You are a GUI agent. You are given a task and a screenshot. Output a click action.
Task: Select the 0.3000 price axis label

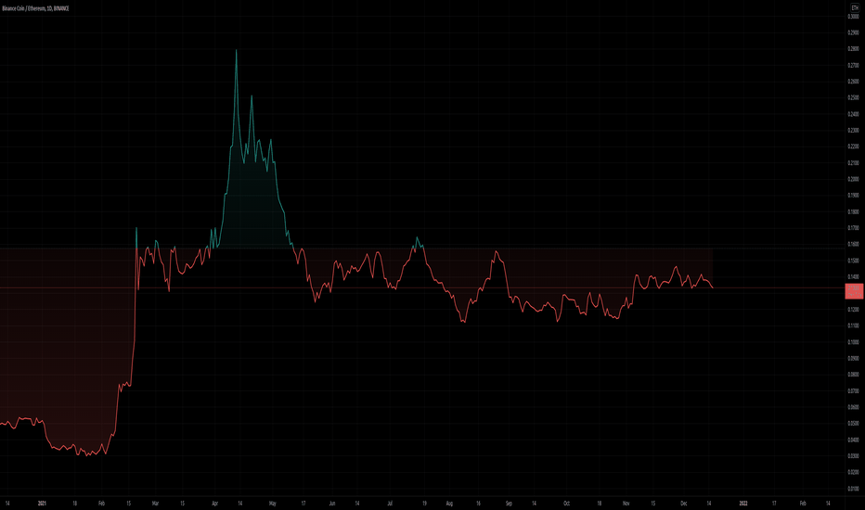click(x=853, y=17)
